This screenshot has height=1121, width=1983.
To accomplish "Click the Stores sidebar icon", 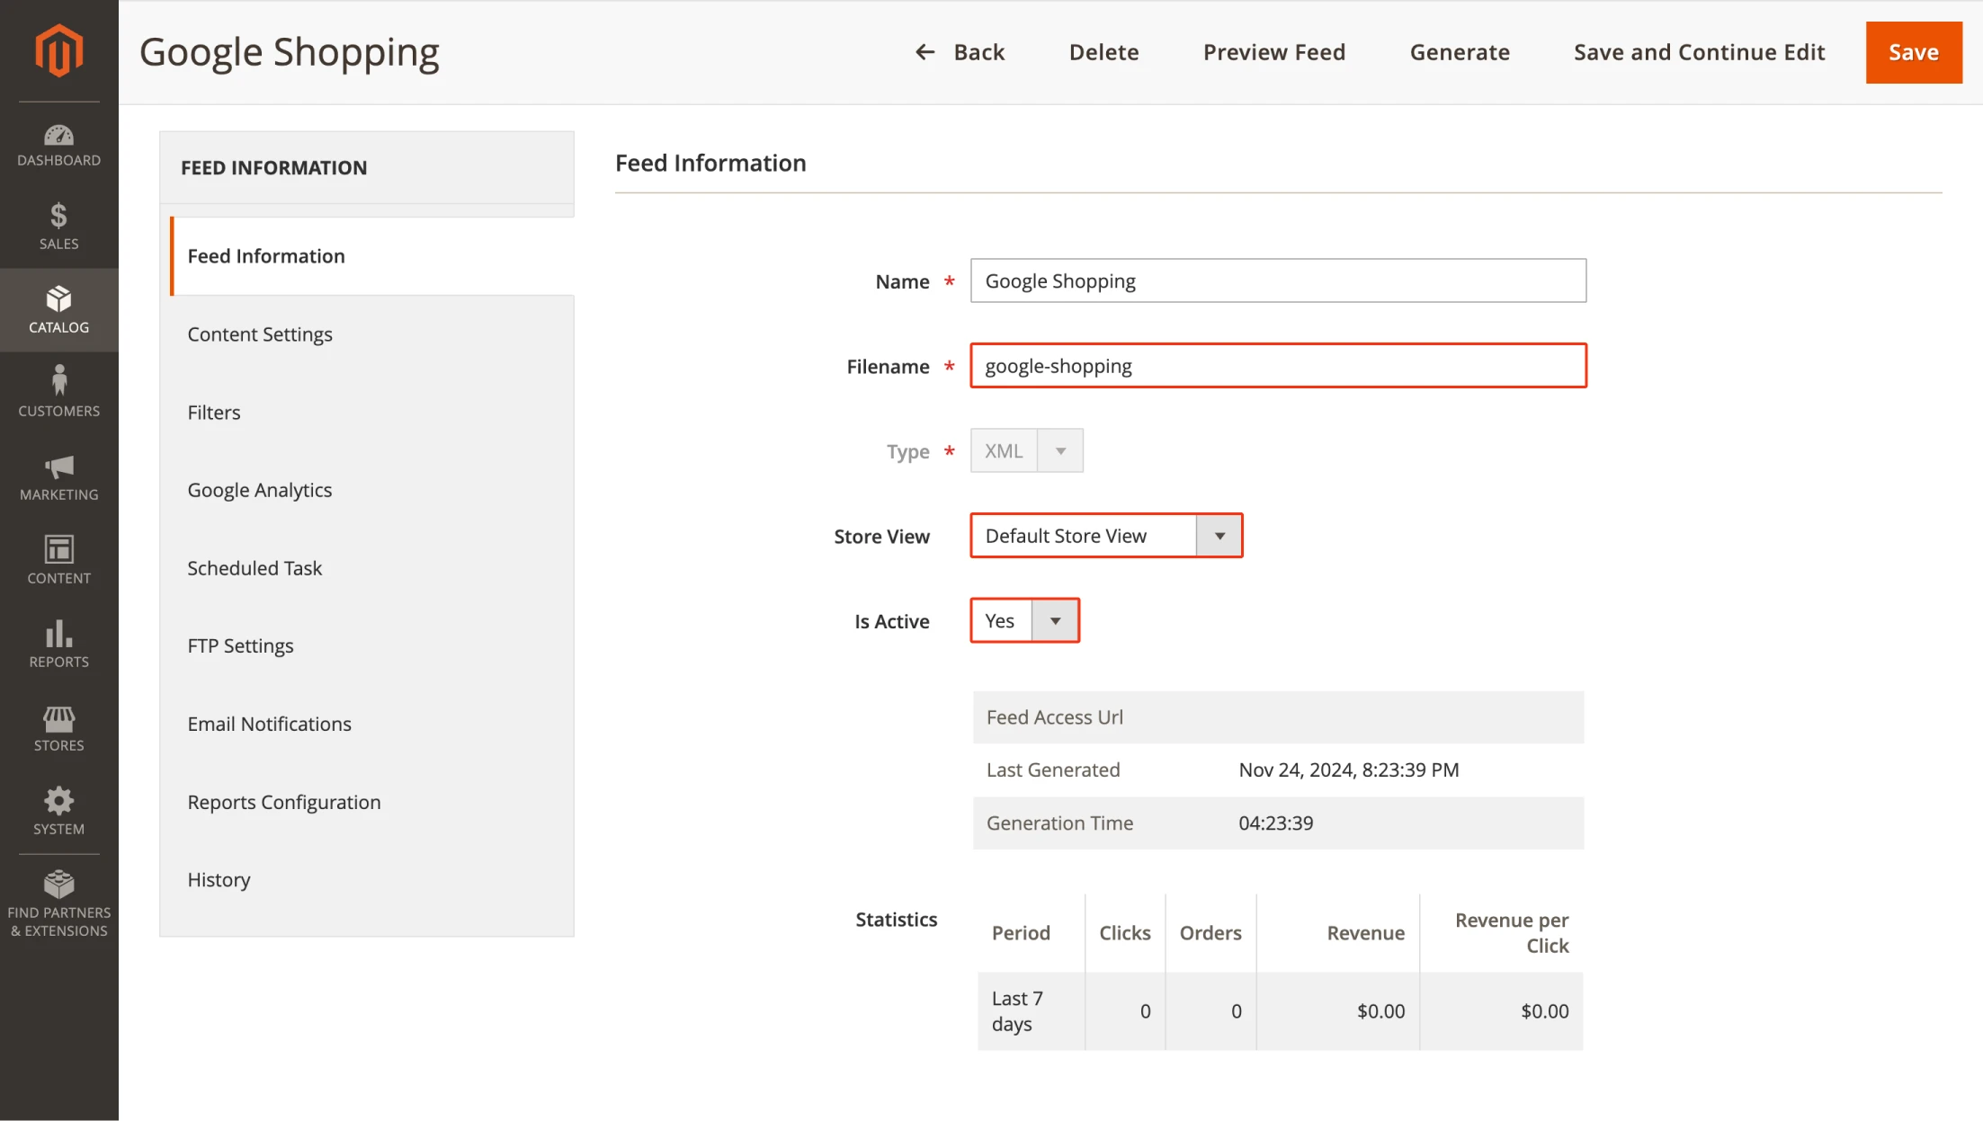I will pyautogui.click(x=58, y=725).
